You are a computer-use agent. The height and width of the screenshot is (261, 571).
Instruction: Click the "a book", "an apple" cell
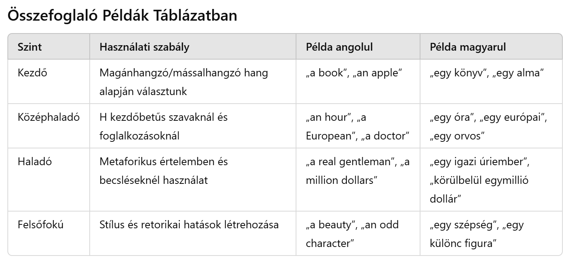pyautogui.click(x=354, y=73)
